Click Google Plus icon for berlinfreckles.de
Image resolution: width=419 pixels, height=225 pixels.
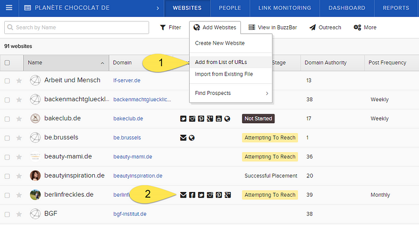[228, 195]
